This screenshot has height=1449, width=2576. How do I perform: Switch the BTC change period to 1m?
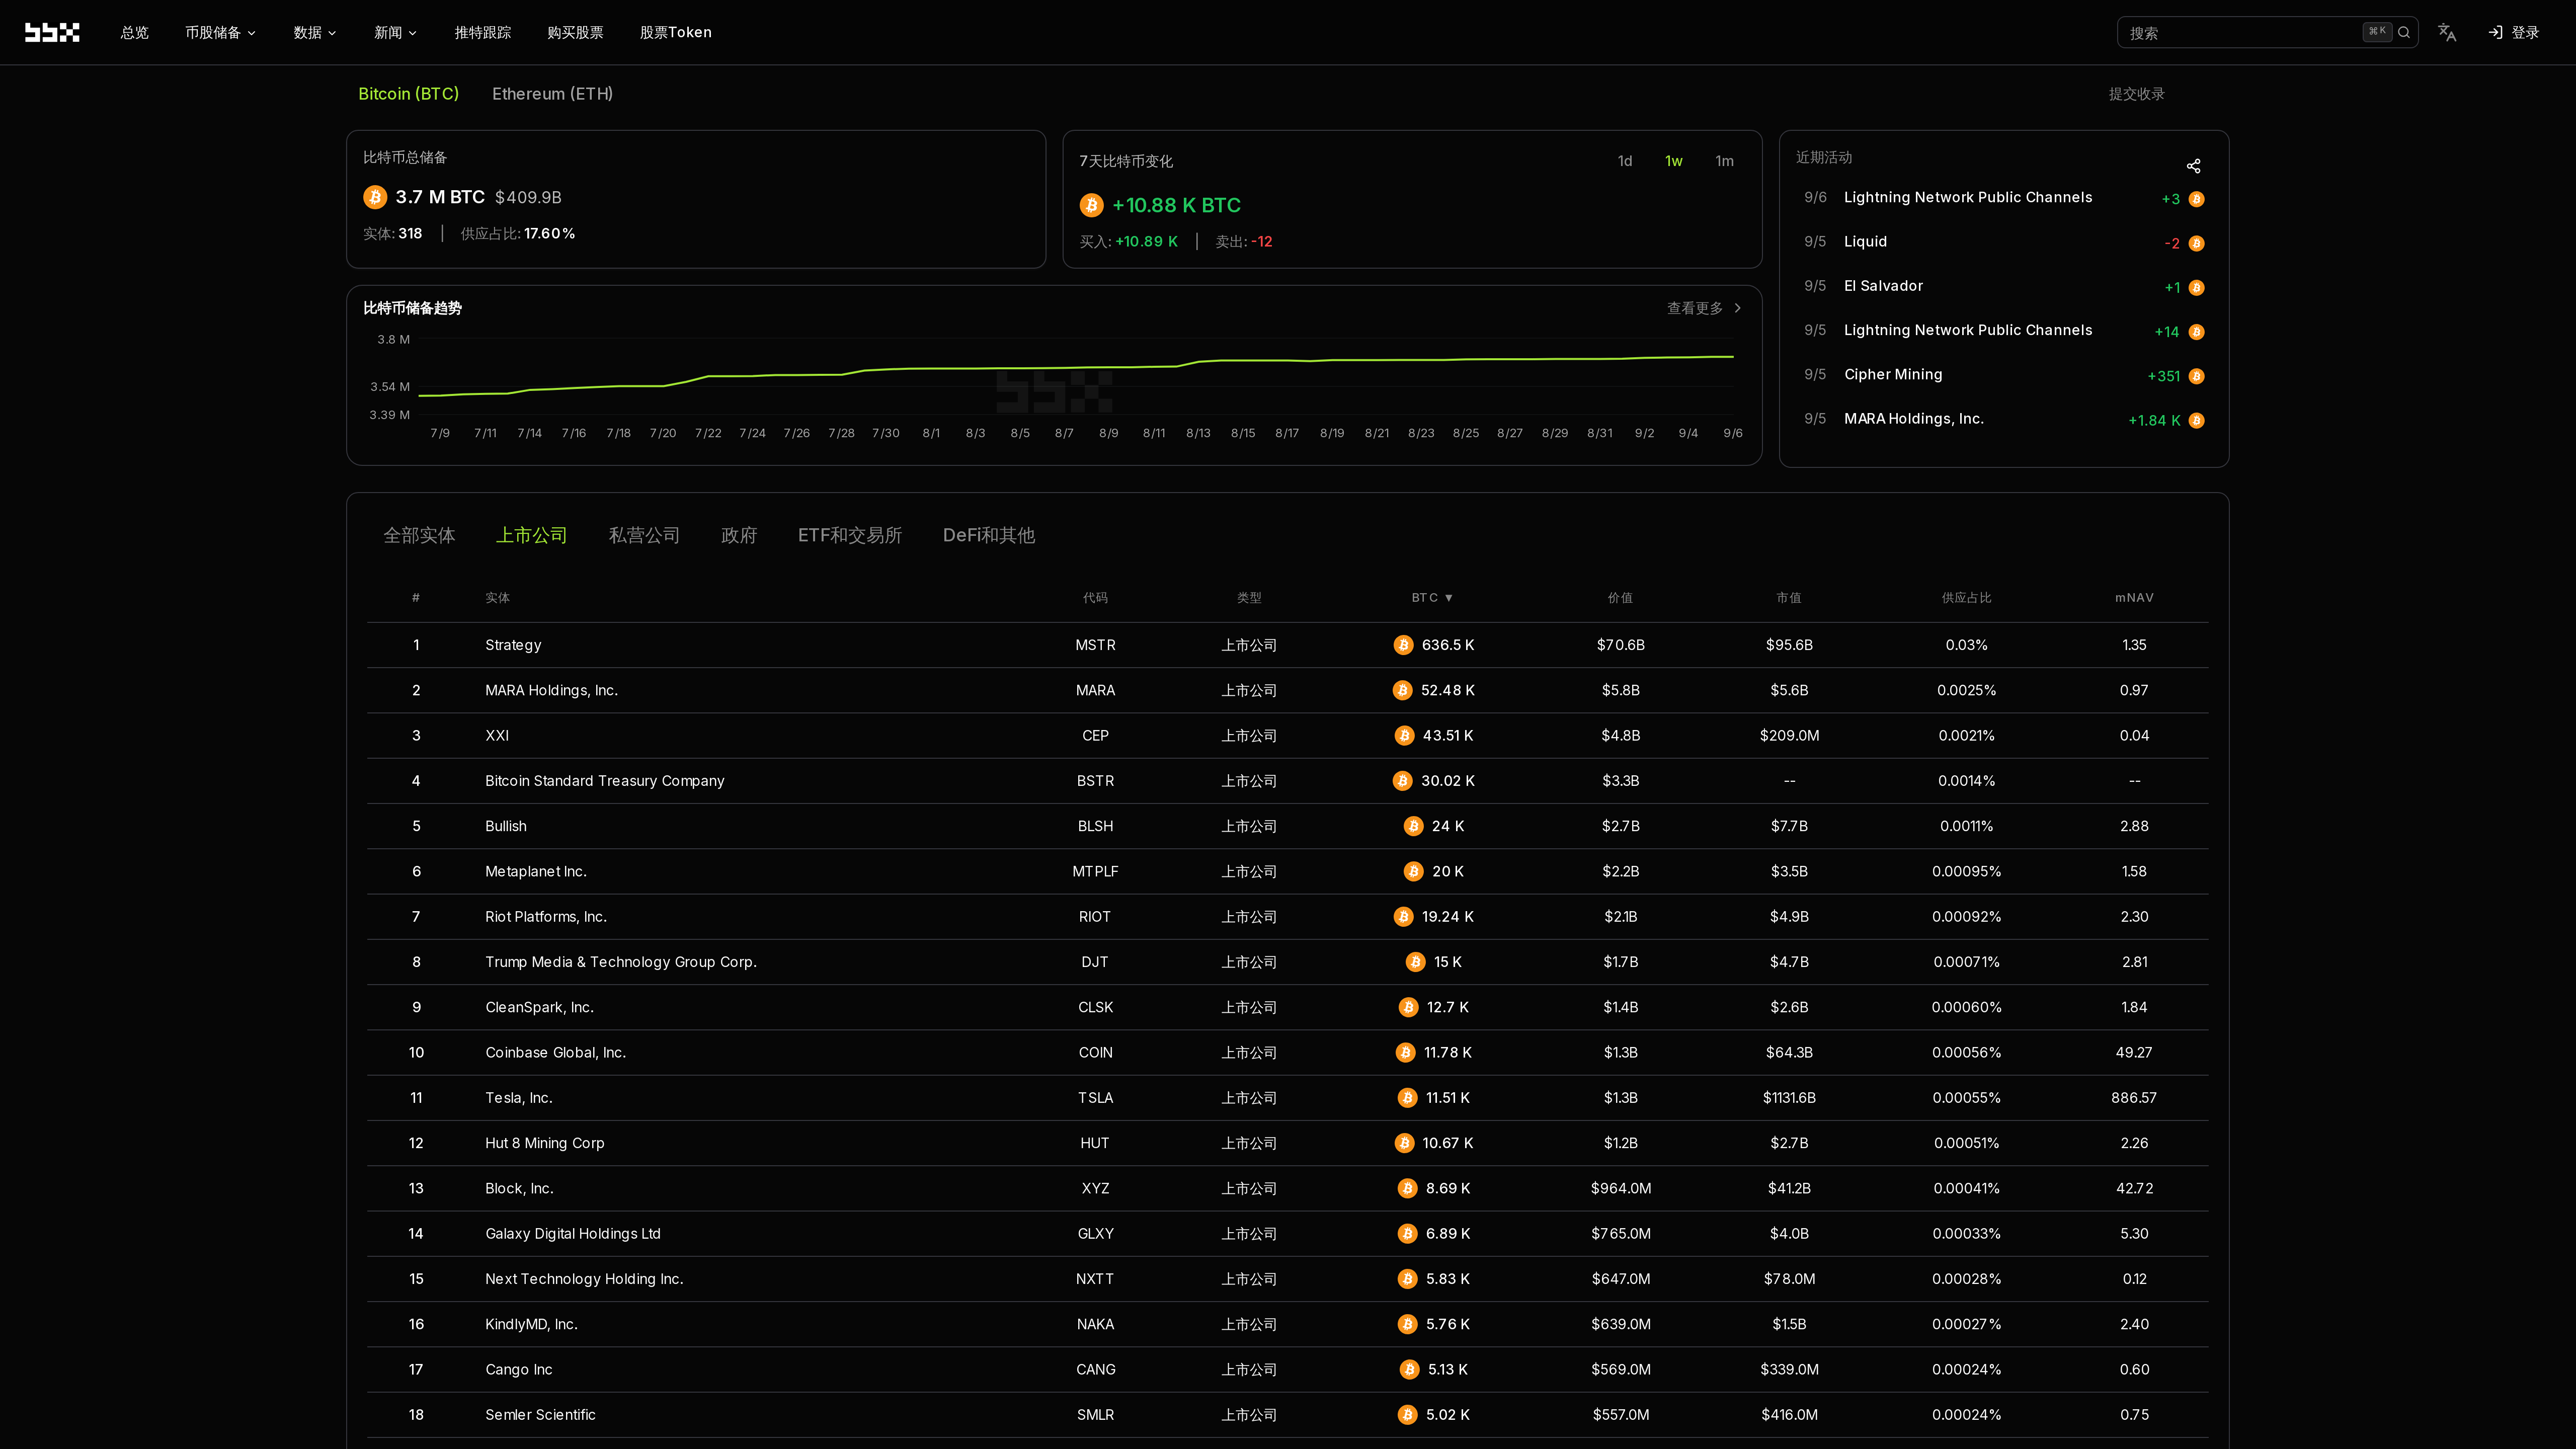pyautogui.click(x=1724, y=161)
